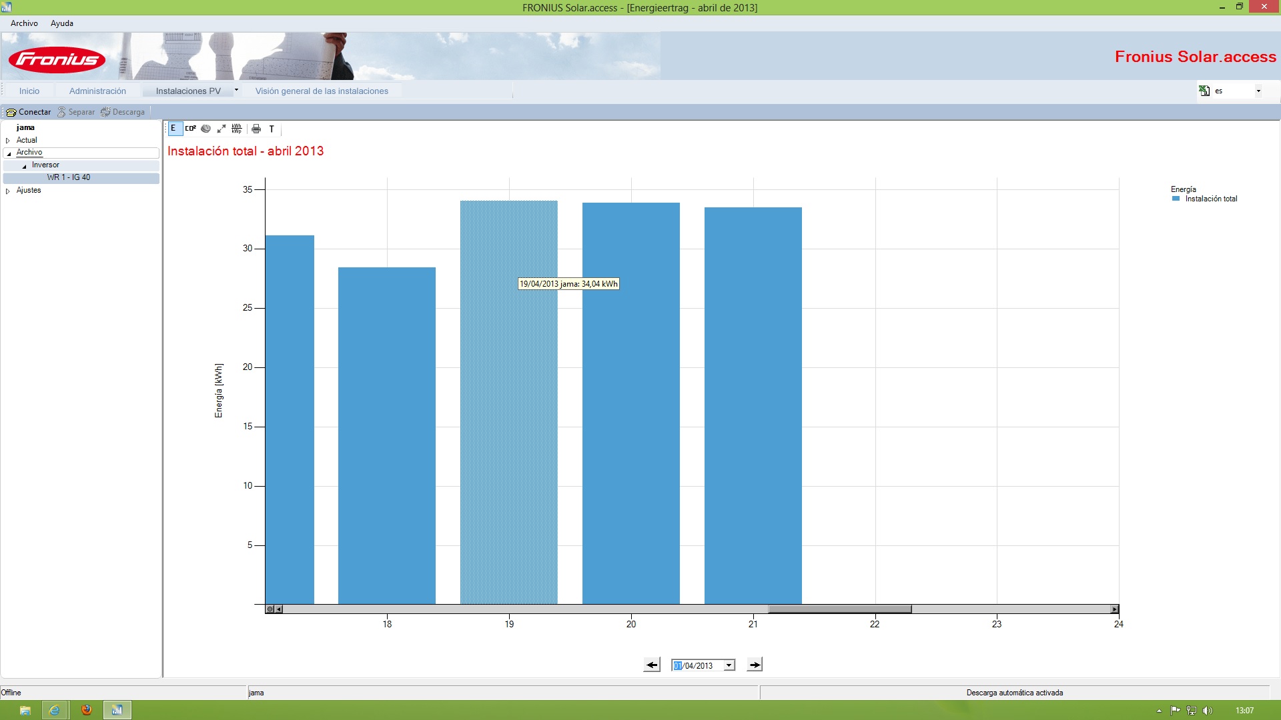
Task: Click the highlighted bar for day 19
Action: 509,402
